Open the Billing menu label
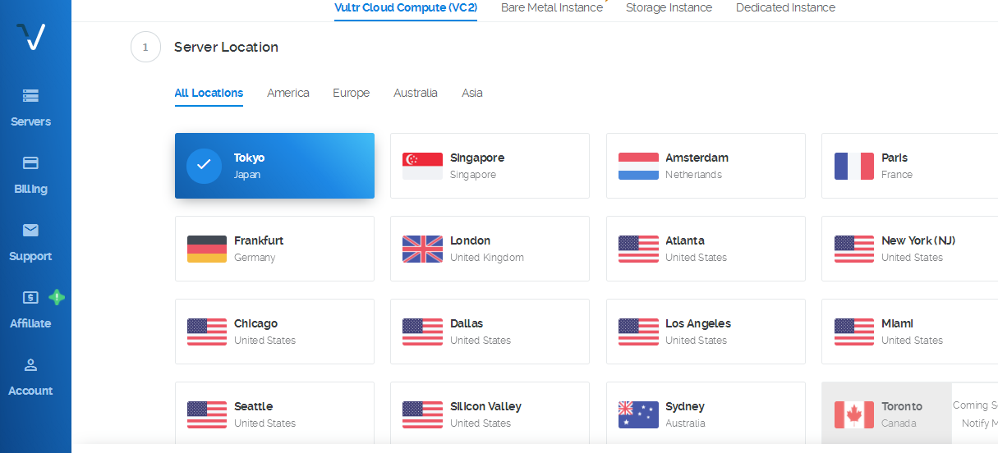The width and height of the screenshot is (998, 453). click(x=30, y=189)
